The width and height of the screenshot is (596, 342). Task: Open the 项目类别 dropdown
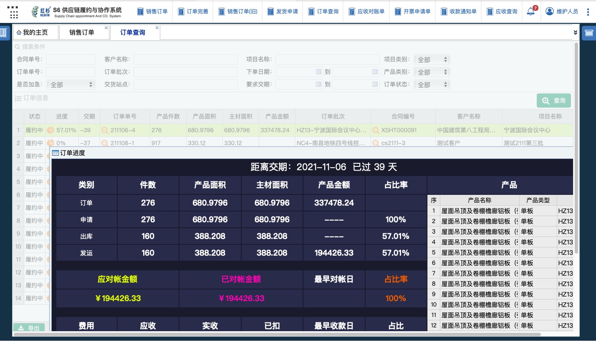(432, 60)
